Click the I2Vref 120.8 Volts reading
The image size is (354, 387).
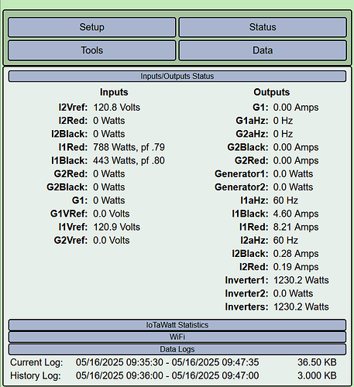(116, 108)
